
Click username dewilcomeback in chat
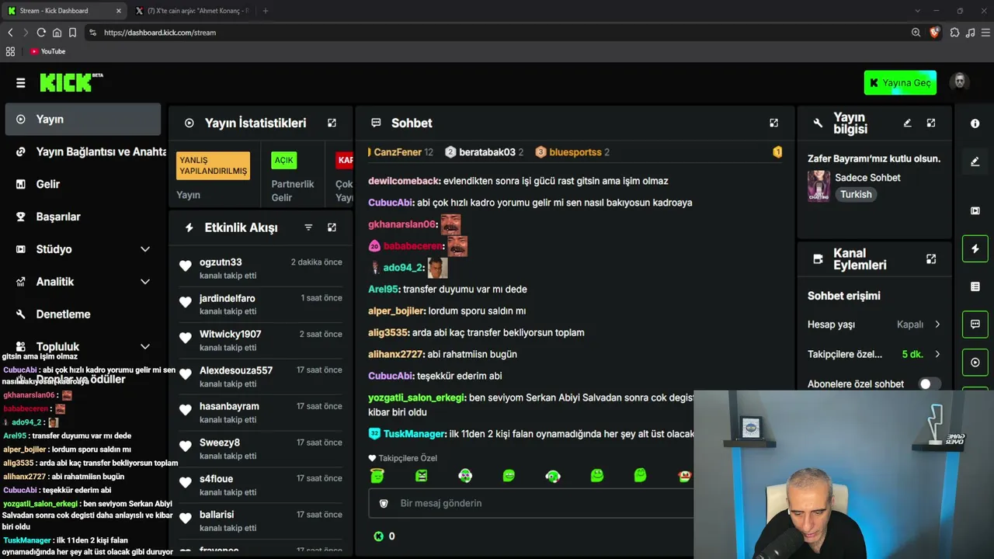[404, 181]
